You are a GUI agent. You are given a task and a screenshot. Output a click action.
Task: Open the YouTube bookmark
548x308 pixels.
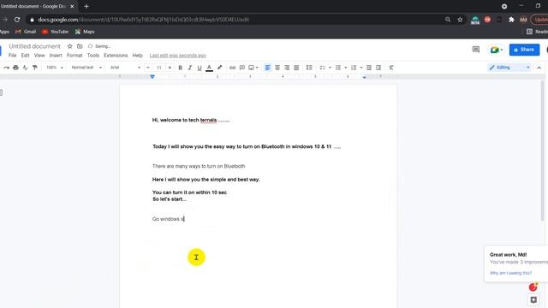[55, 32]
